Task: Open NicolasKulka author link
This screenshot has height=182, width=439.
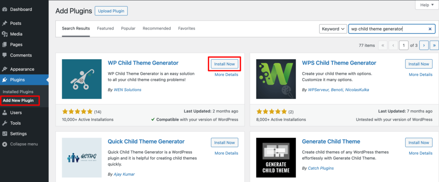Action: coord(358,90)
